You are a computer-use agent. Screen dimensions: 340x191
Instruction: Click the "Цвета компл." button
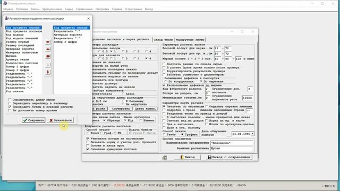click(x=145, y=109)
